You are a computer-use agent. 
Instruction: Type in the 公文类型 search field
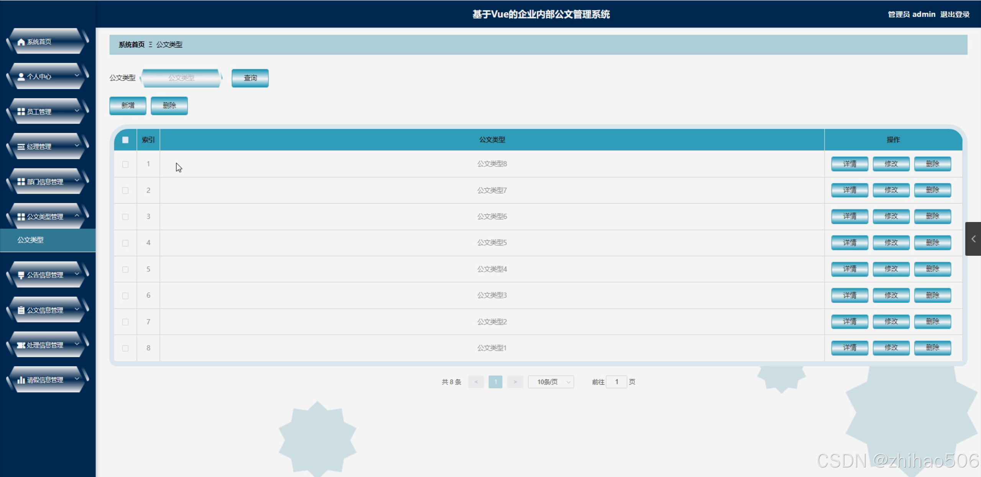[x=181, y=78]
